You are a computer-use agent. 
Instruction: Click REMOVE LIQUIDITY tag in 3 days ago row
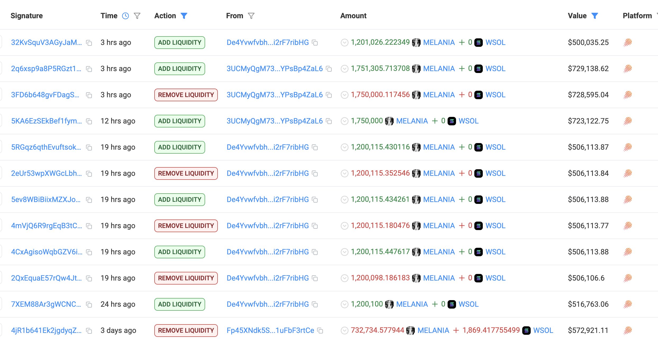point(186,331)
